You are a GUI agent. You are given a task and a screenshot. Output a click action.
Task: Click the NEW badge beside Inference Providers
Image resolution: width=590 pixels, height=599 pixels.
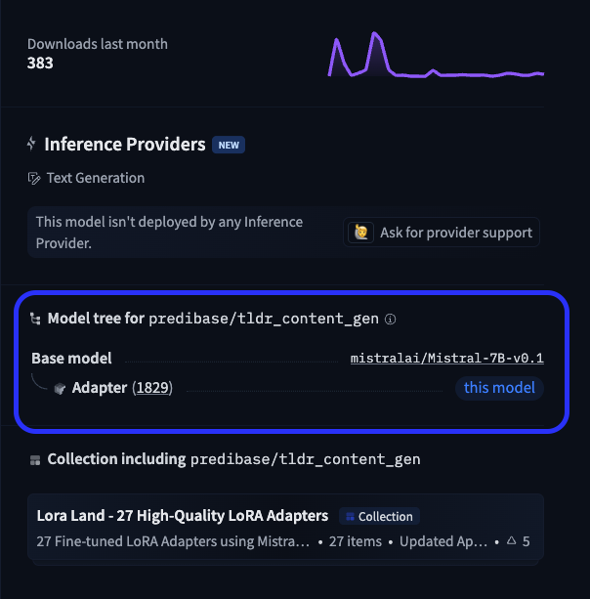(x=229, y=146)
